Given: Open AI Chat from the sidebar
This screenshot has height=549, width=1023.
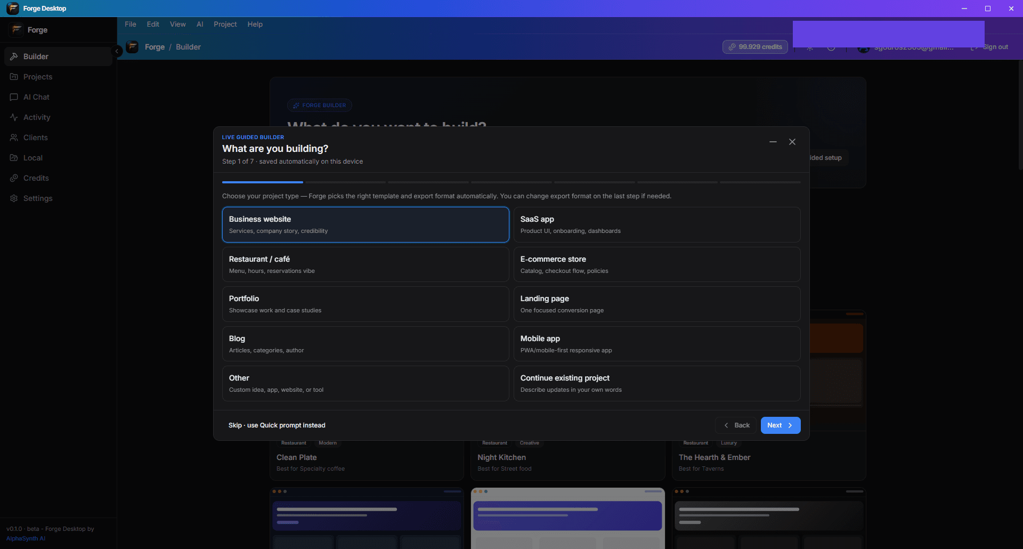Looking at the screenshot, I should click(58, 97).
